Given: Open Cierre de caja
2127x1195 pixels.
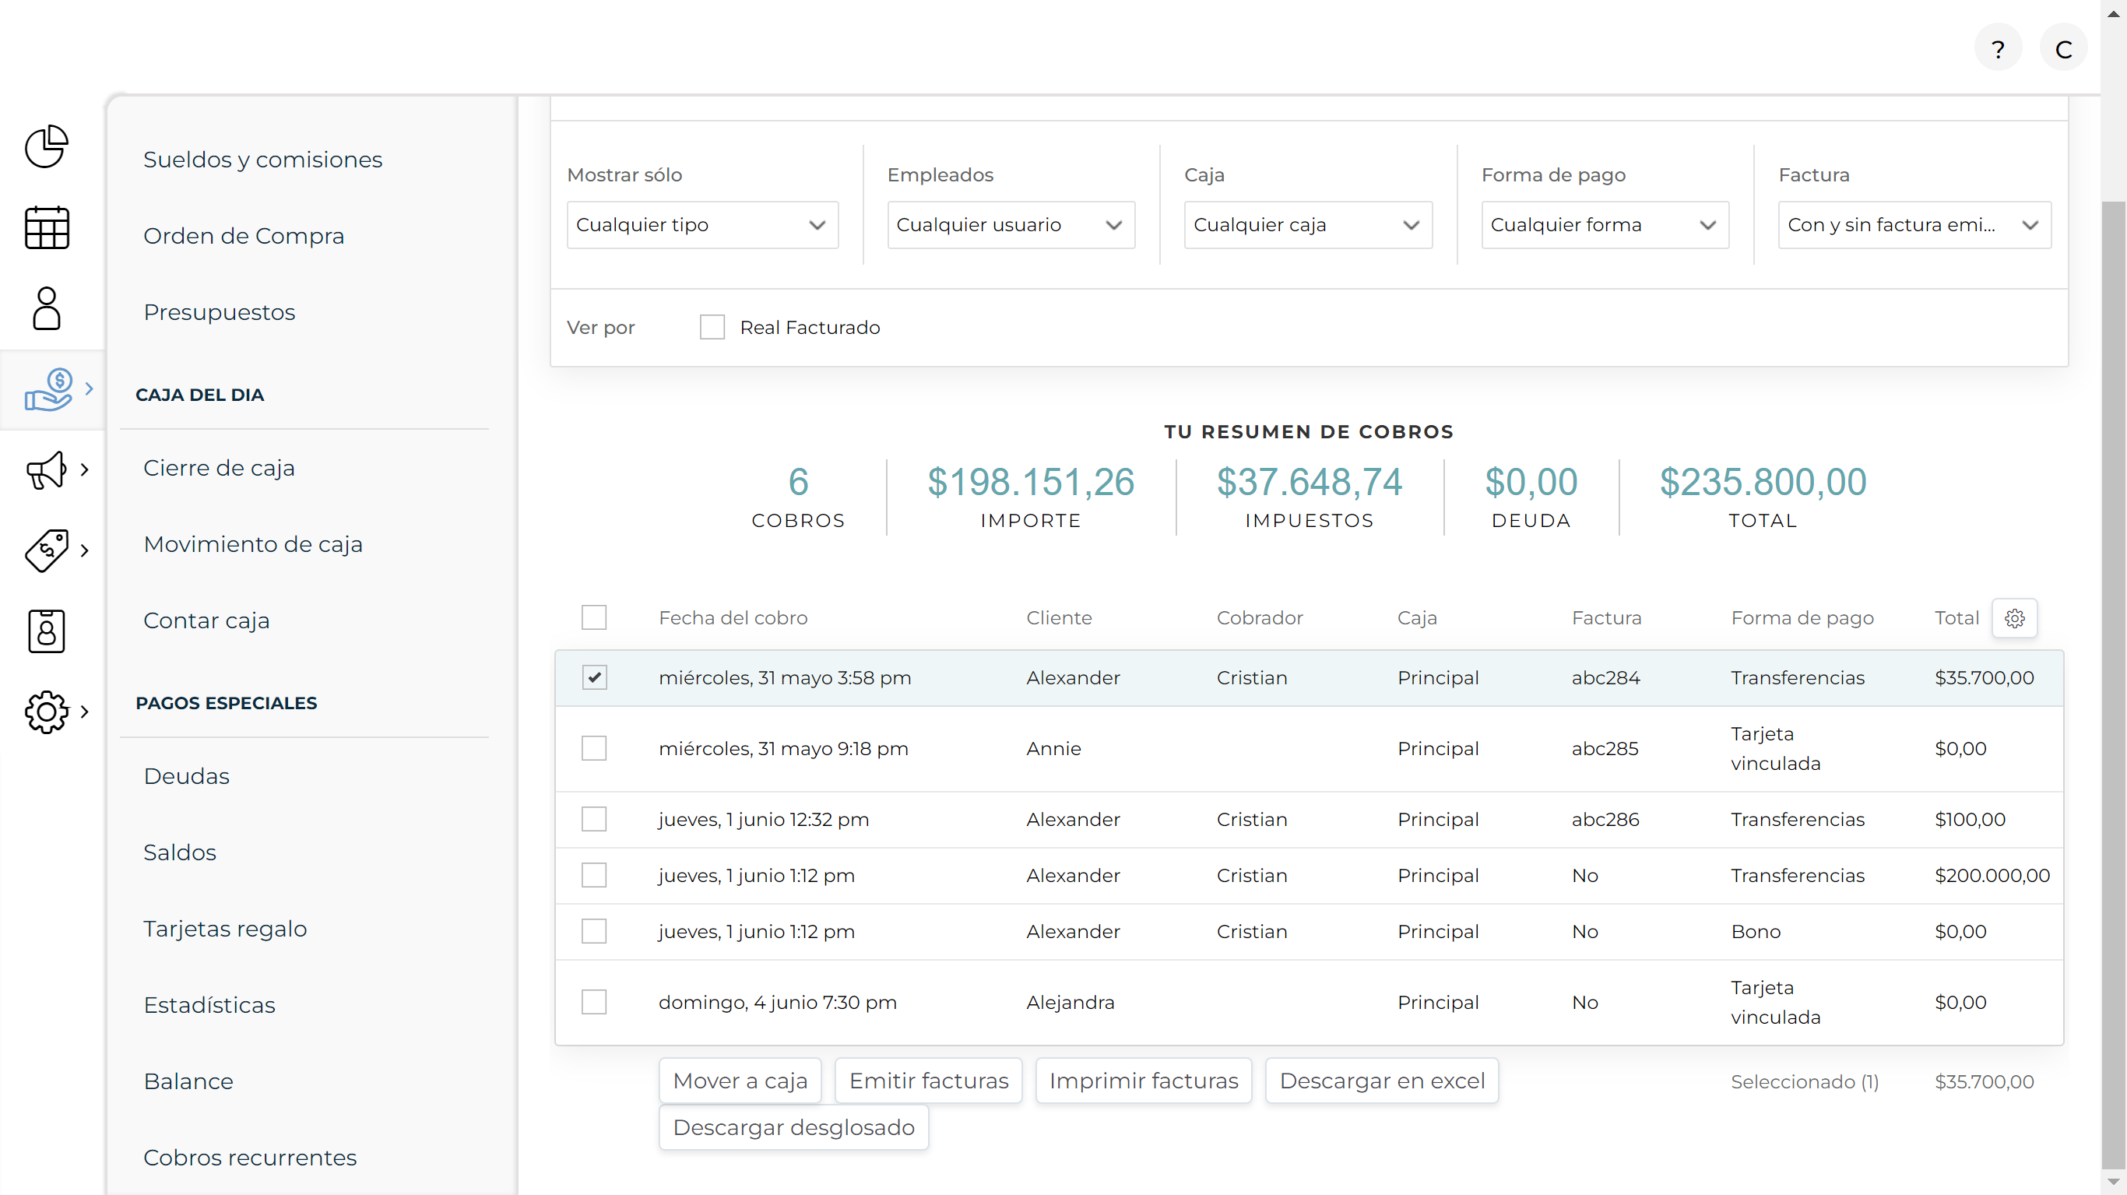Looking at the screenshot, I should coord(219,468).
